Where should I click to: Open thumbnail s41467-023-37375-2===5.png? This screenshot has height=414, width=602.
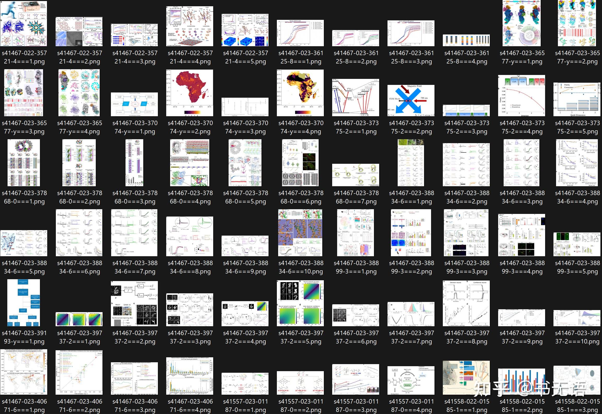pyautogui.click(x=577, y=99)
